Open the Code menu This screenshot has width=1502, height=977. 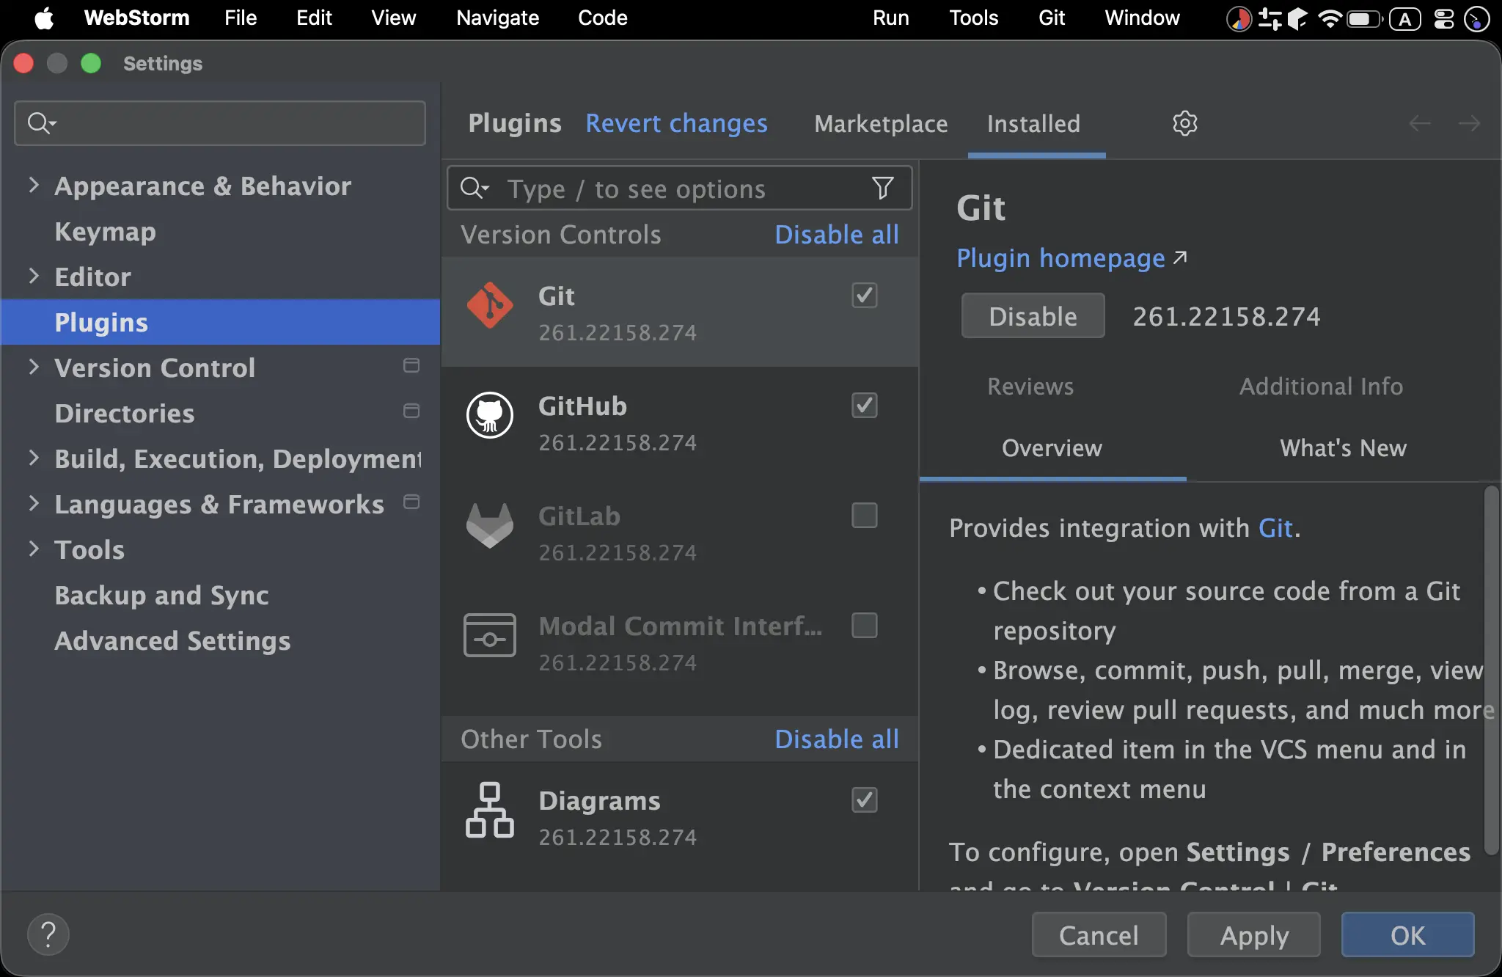pyautogui.click(x=602, y=18)
